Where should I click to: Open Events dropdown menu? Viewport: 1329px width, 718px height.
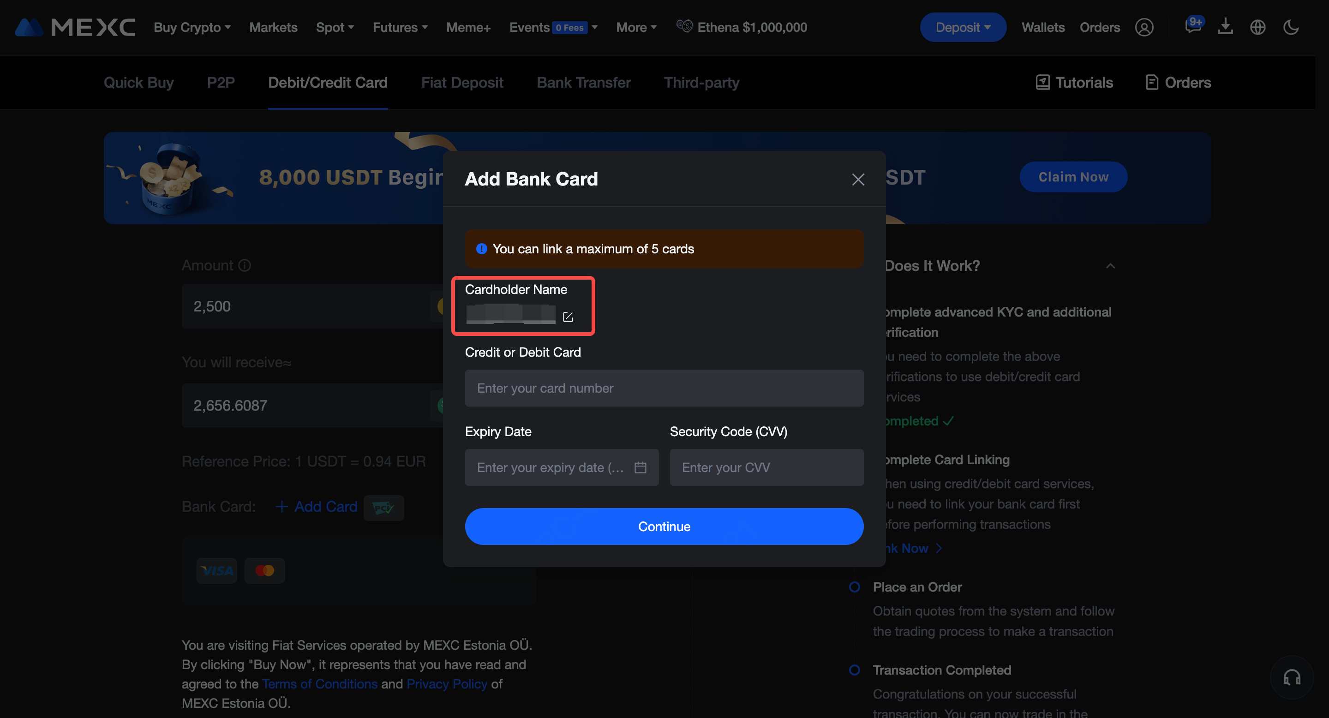(x=553, y=27)
